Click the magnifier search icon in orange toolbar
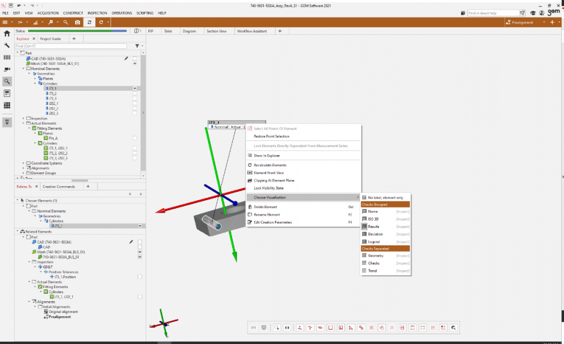The image size is (564, 344). pos(65,22)
